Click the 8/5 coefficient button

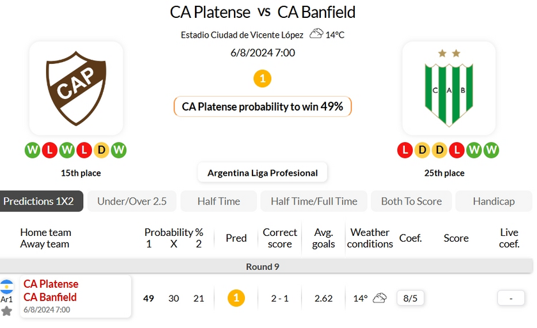click(410, 298)
